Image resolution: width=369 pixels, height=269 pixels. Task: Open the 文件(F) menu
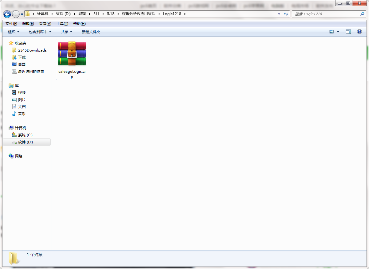click(11, 24)
